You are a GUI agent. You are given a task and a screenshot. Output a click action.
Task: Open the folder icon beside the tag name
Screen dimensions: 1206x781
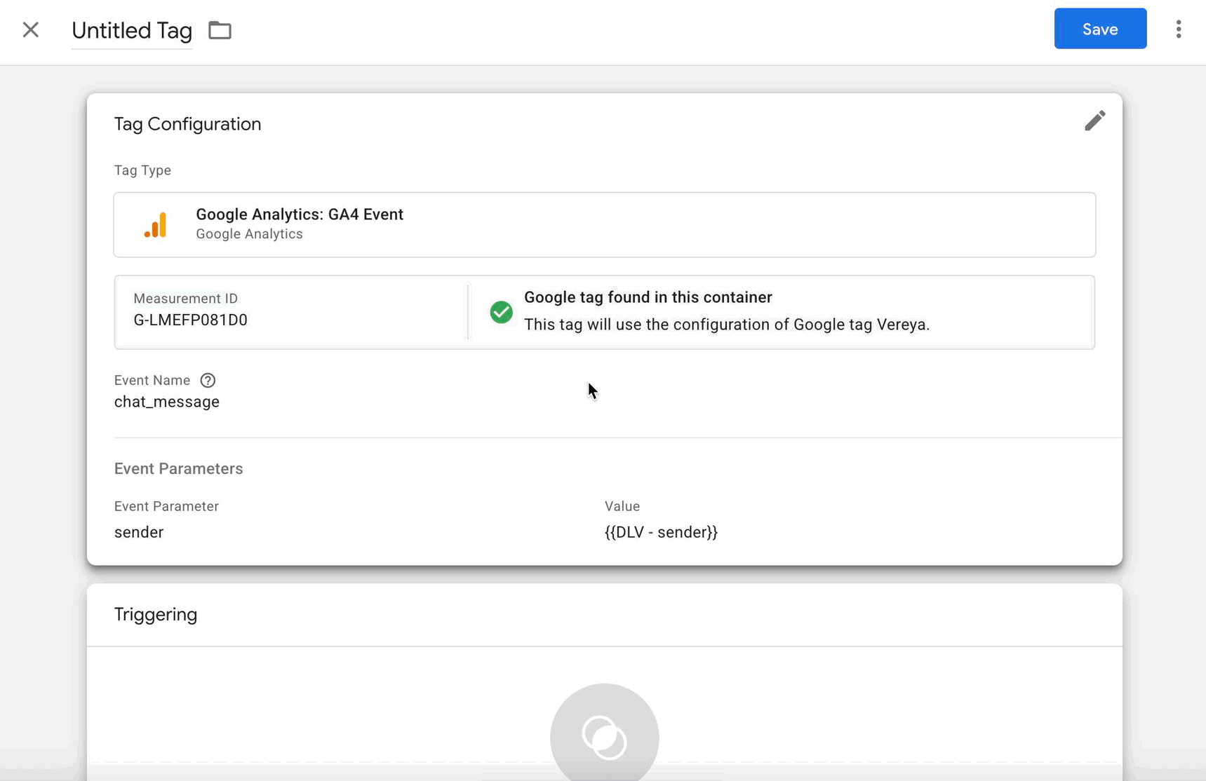[220, 30]
